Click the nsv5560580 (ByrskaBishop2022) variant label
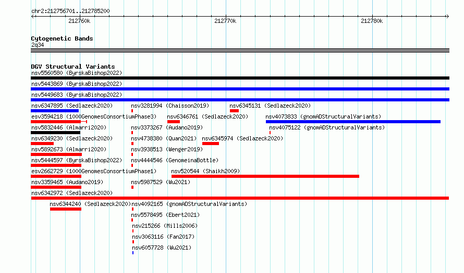The height and width of the screenshot is (273, 464). 77,73
